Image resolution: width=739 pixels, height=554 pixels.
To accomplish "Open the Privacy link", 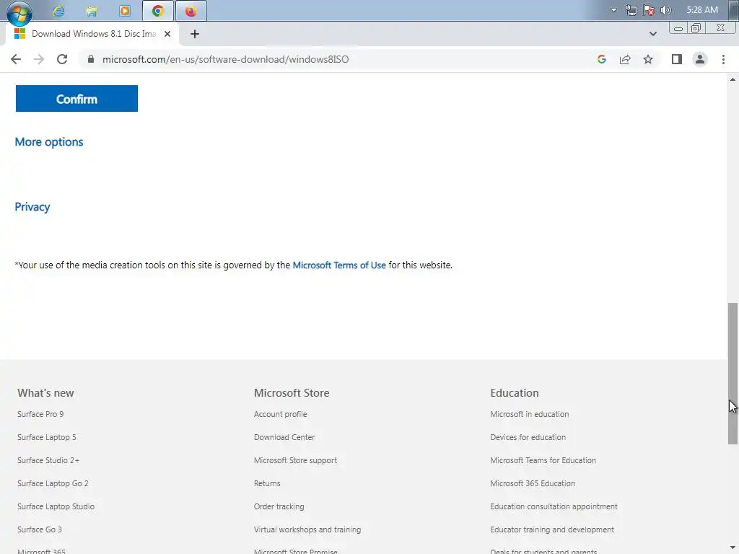I will click(x=32, y=207).
